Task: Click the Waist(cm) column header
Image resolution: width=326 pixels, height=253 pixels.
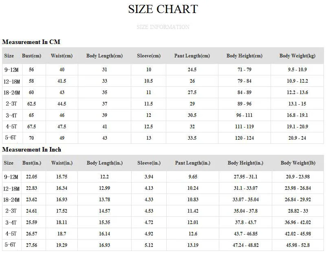Action: point(62,56)
